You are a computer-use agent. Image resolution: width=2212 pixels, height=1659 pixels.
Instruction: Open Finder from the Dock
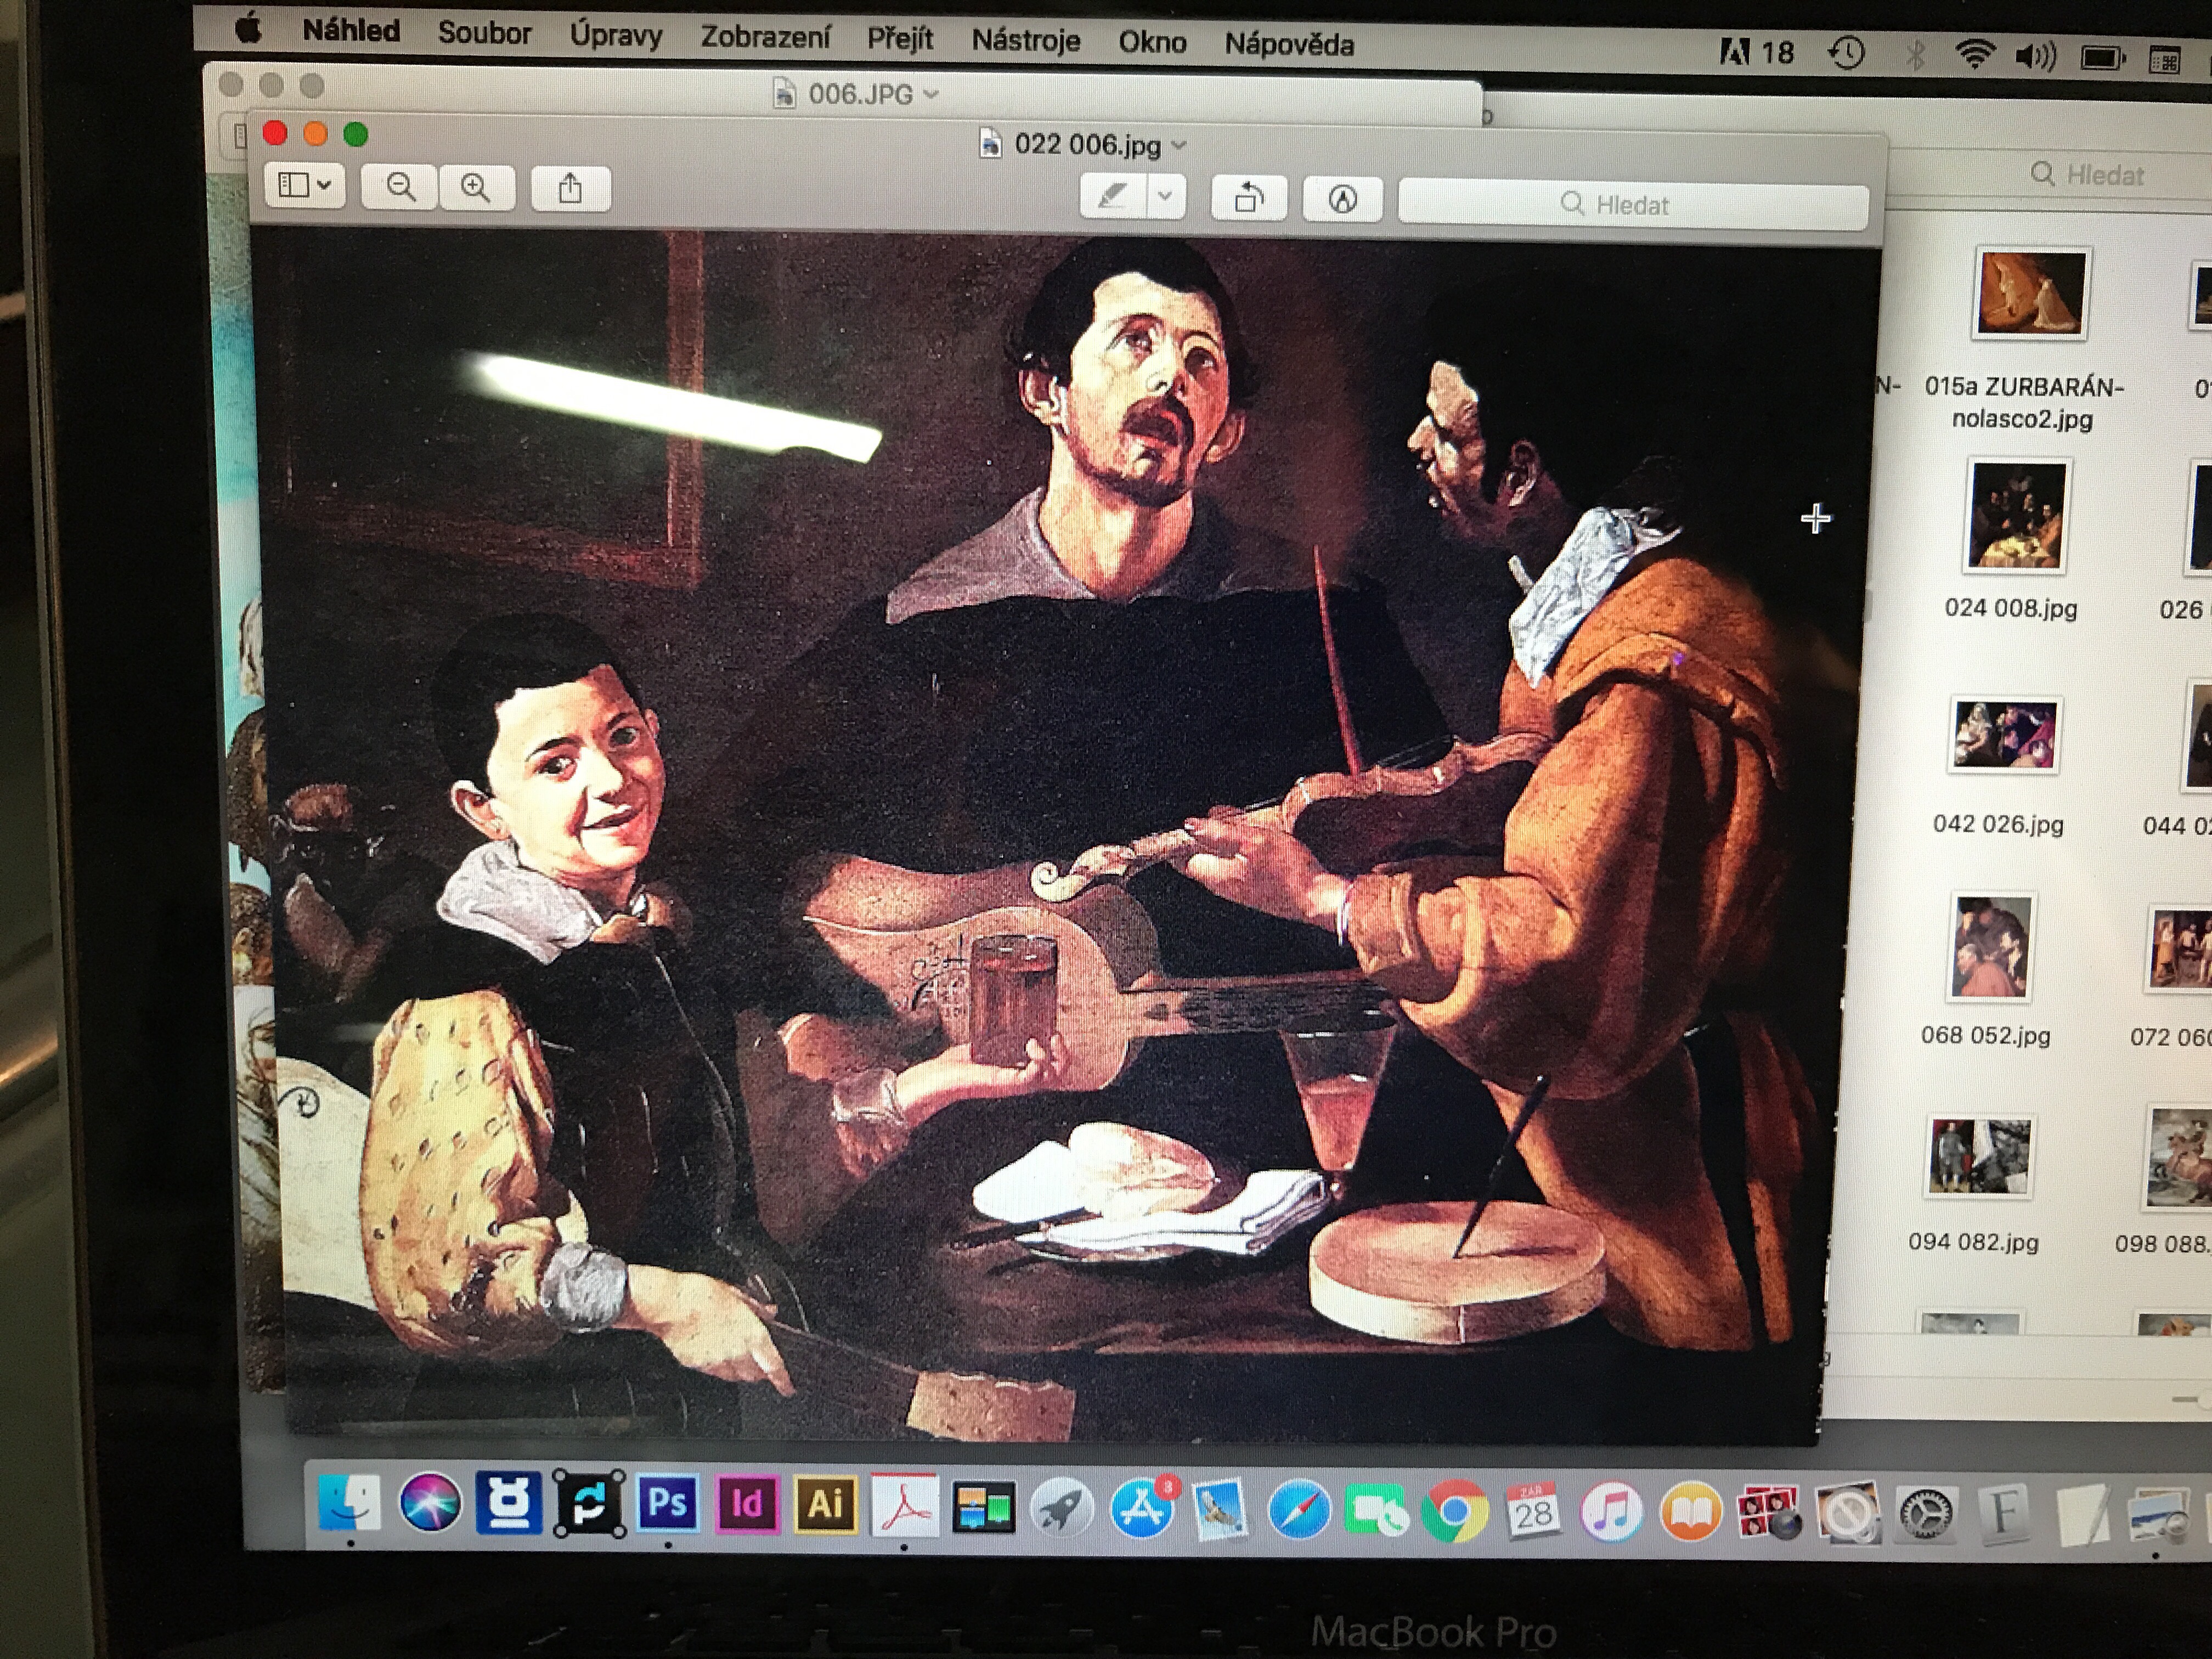349,1501
